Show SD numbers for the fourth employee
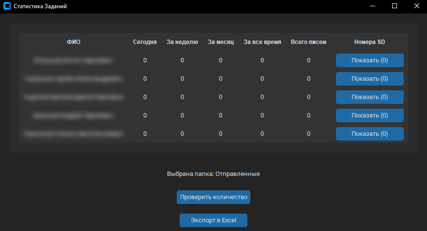The image size is (427, 231). click(x=369, y=115)
